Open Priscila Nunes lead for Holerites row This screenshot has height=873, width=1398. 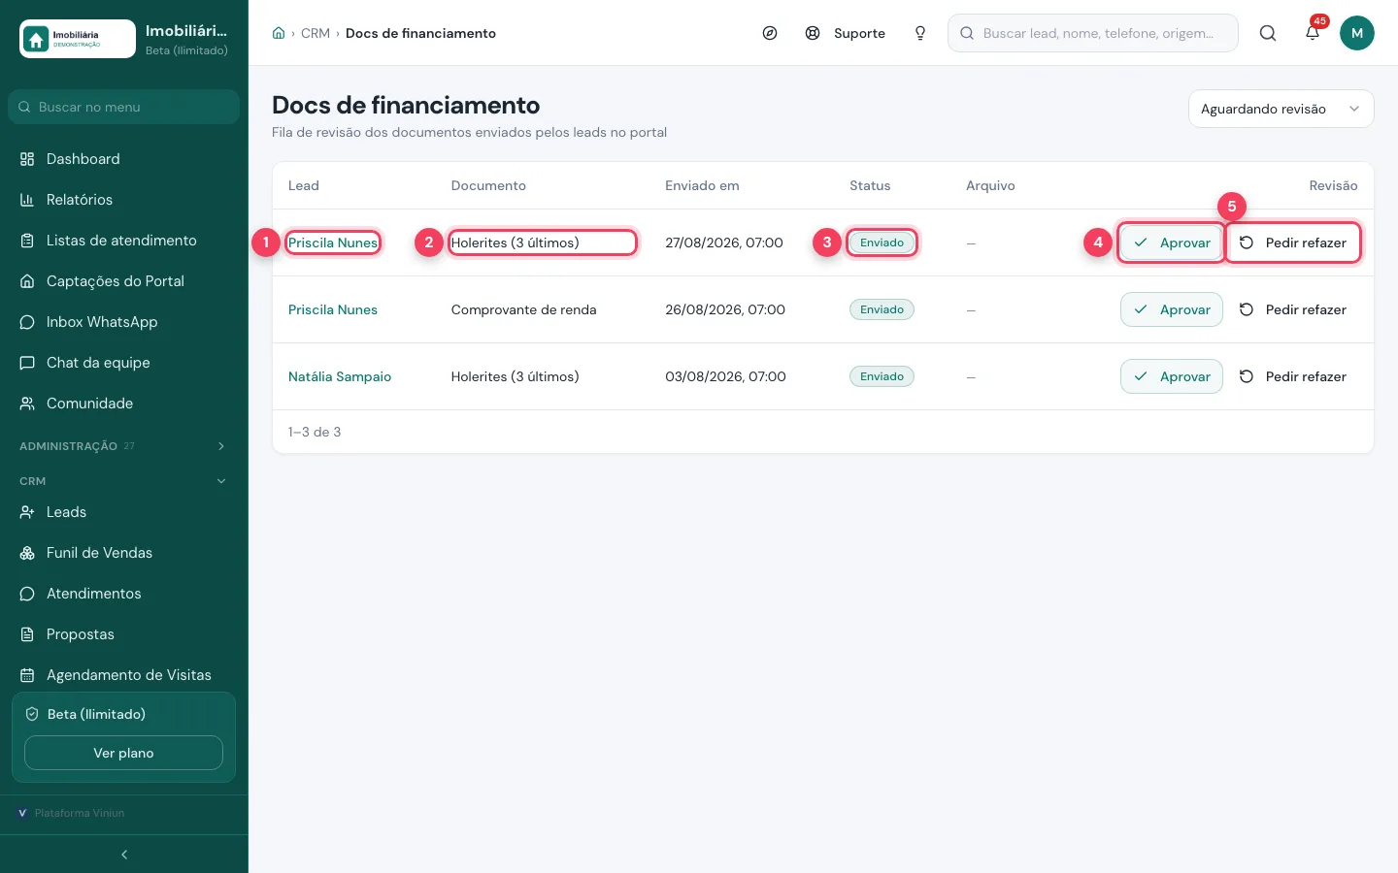tap(333, 242)
